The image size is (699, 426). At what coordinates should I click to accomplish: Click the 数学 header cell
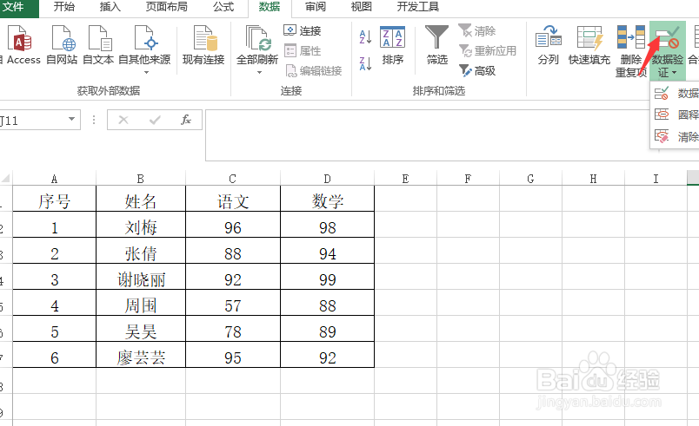tap(327, 199)
